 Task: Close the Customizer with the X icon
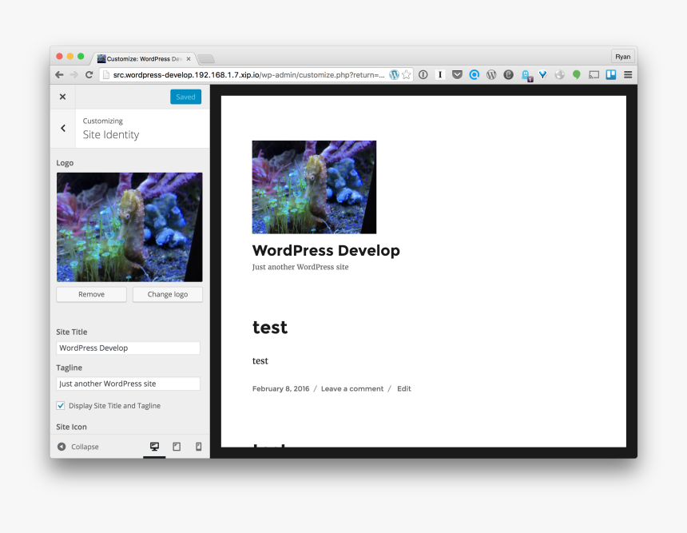point(62,97)
